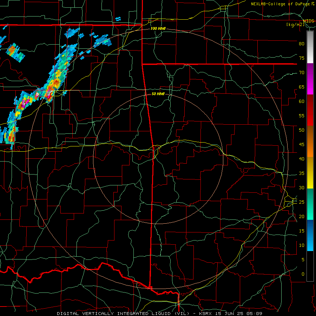Select the 75 value on the scale
316x316 pixels.
(x=302, y=58)
